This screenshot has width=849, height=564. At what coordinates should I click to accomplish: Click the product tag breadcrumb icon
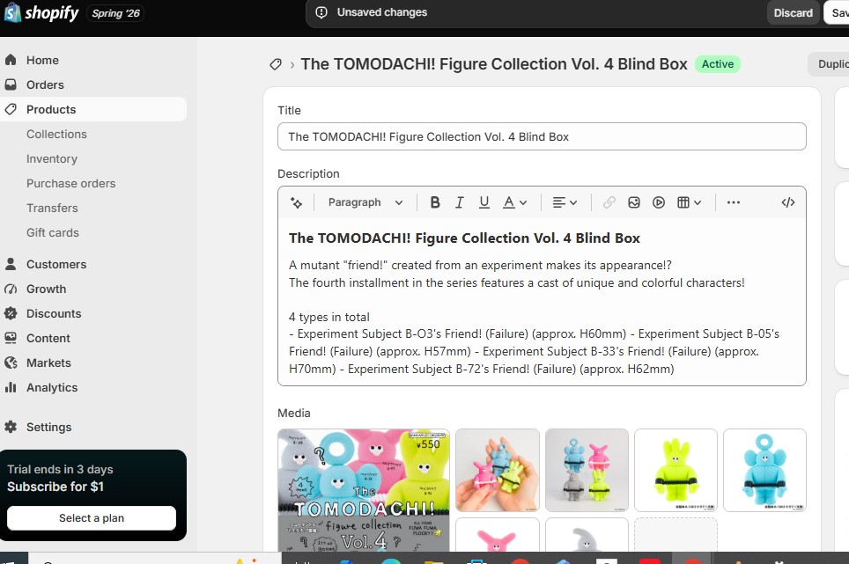point(276,64)
